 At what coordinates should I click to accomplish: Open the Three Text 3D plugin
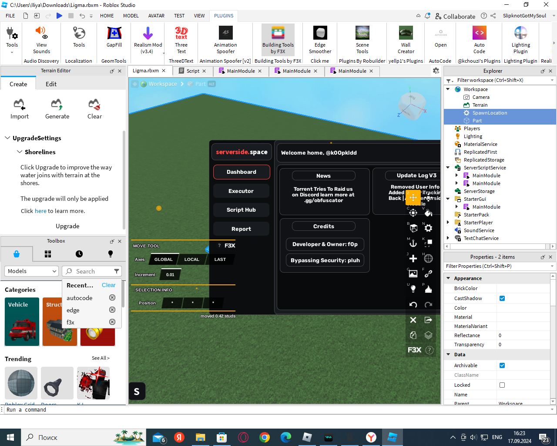pos(181,40)
